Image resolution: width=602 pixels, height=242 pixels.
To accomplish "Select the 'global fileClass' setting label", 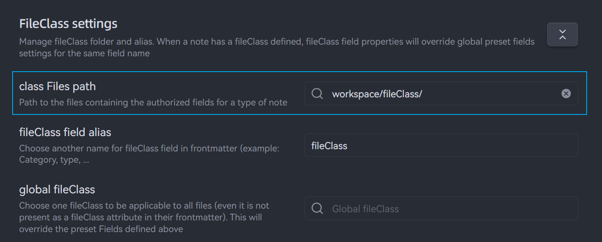I will pyautogui.click(x=57, y=189).
